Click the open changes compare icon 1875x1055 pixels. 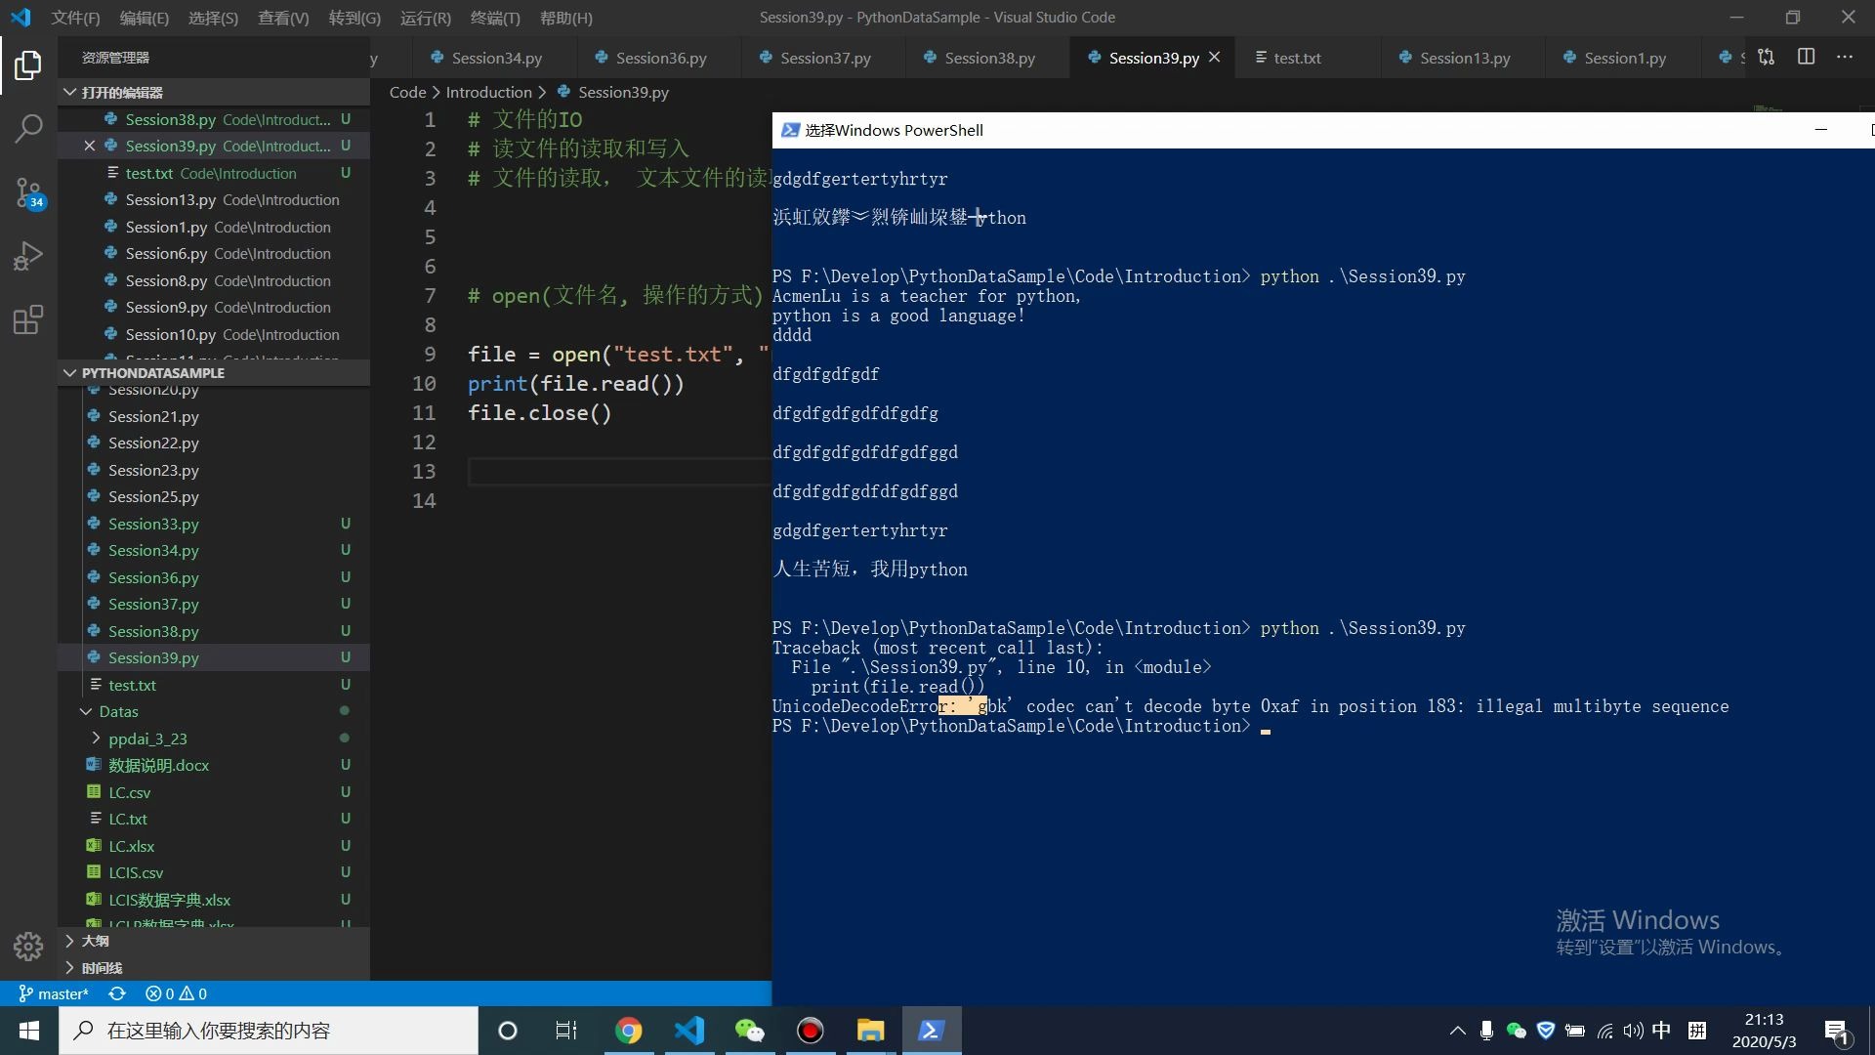[x=1766, y=57]
